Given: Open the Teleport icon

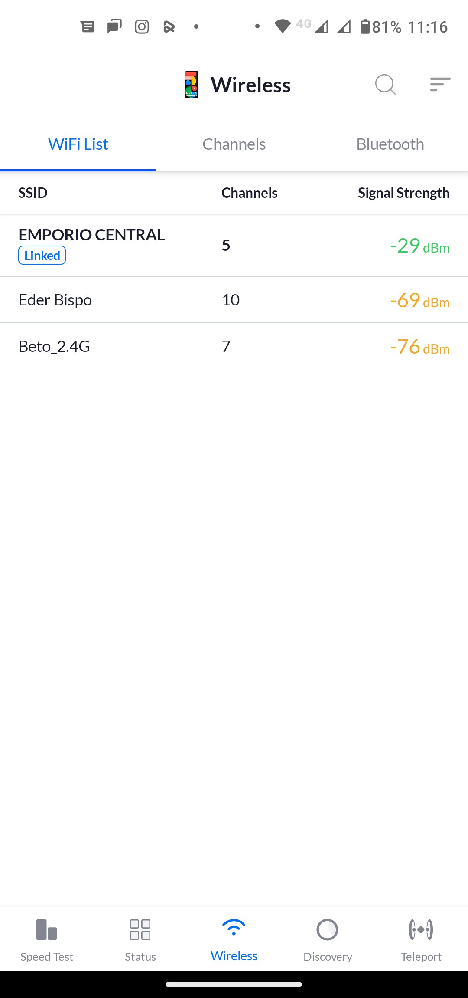Looking at the screenshot, I should coord(421,929).
